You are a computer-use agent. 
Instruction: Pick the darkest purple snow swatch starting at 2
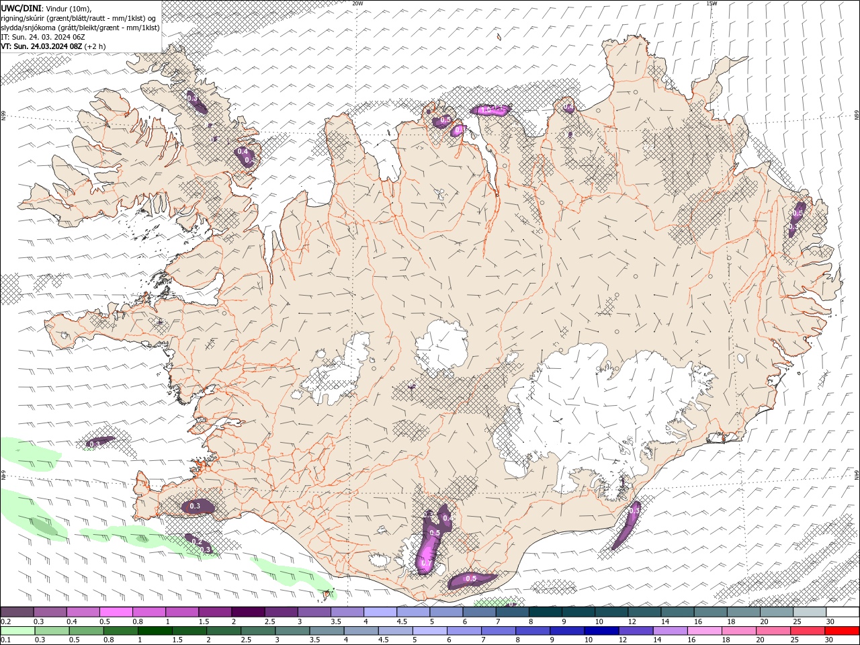(248, 611)
